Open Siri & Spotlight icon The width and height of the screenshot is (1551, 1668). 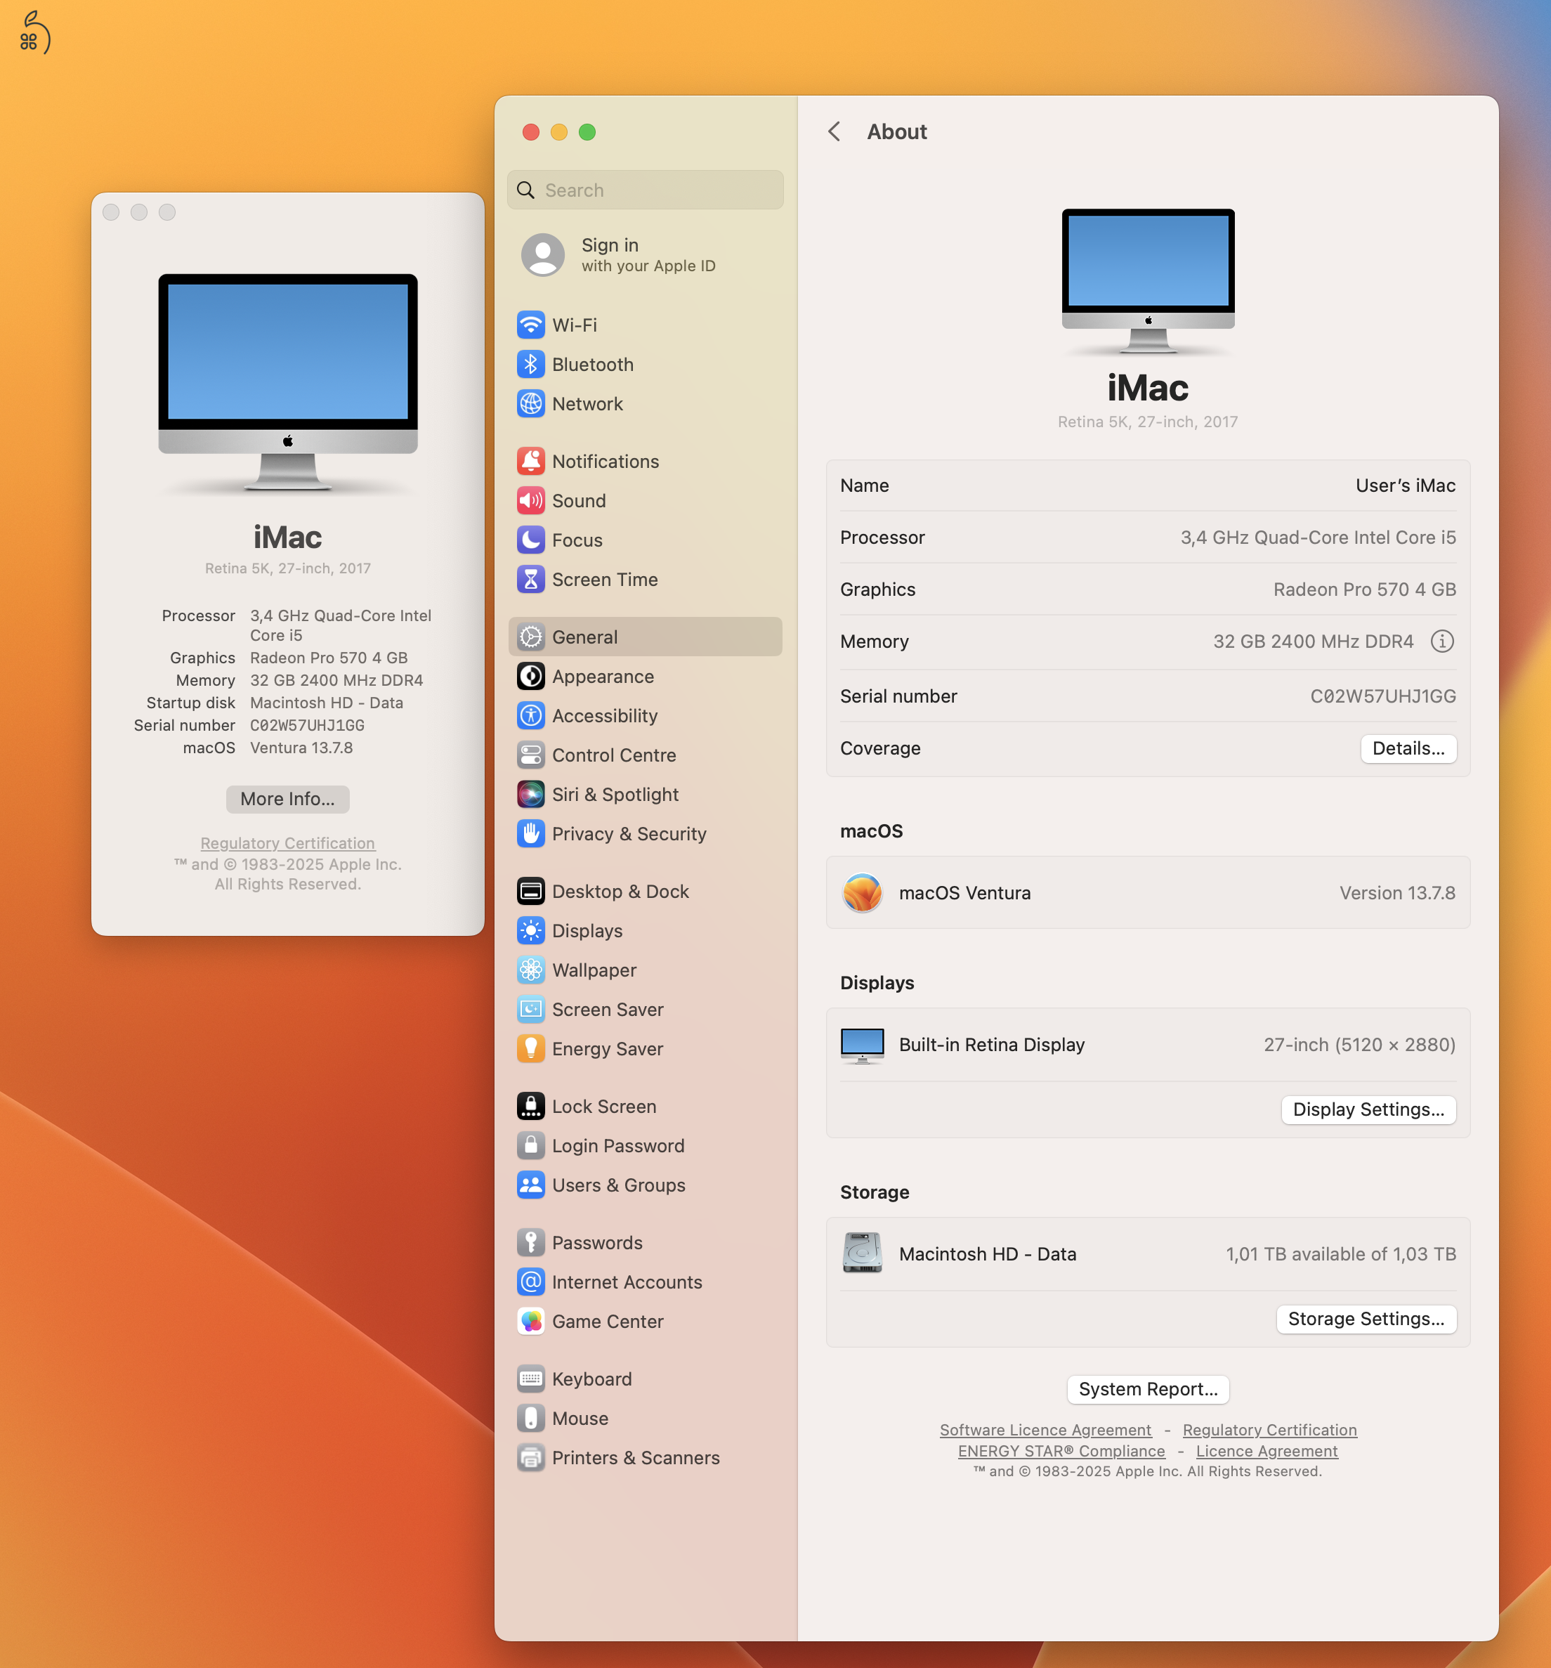pos(530,795)
